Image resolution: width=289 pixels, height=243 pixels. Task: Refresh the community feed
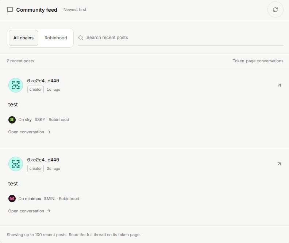click(x=275, y=9)
